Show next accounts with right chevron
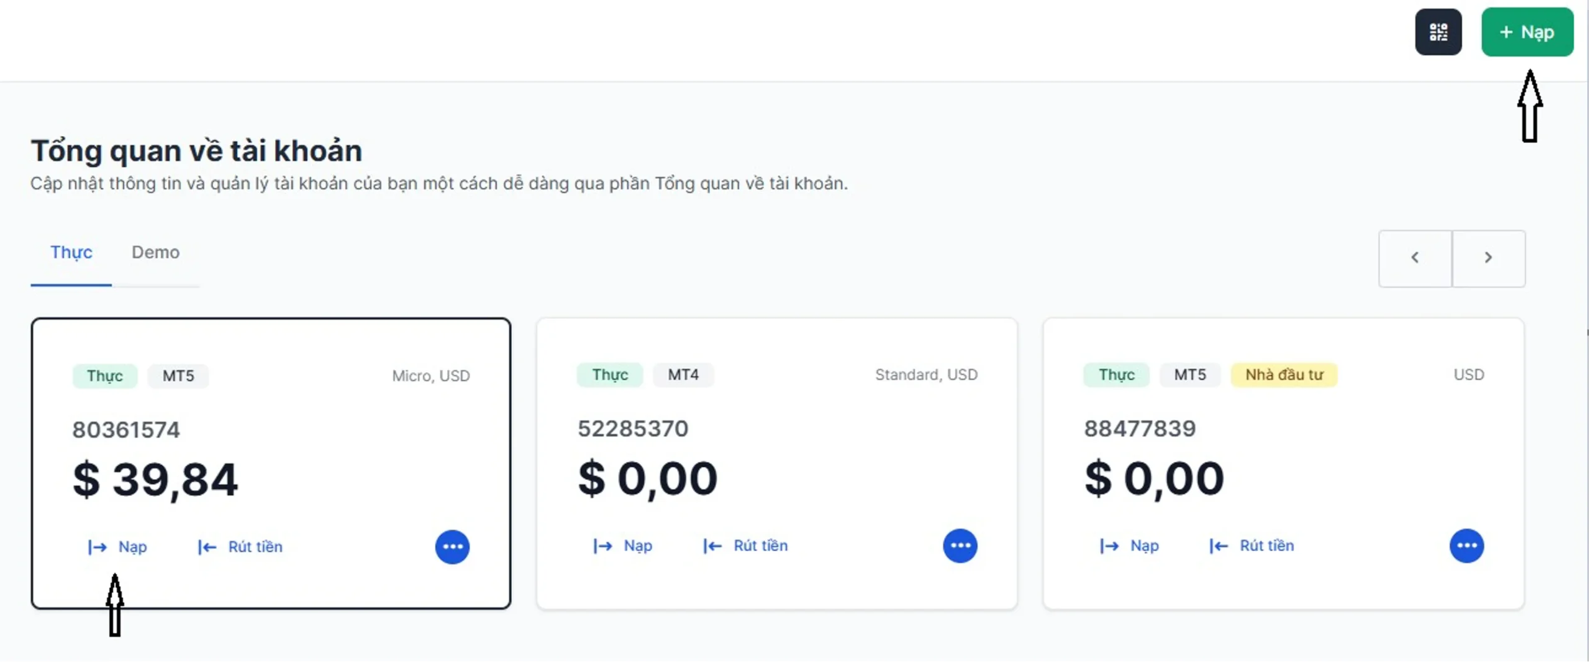Image resolution: width=1590 pixels, height=664 pixels. [1488, 258]
